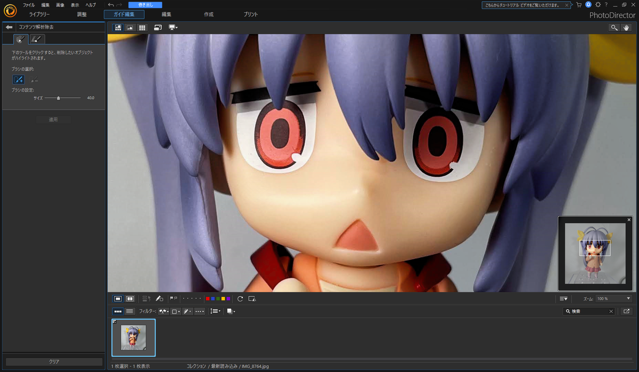
Task: Set rating using the dots row
Action: click(x=192, y=298)
